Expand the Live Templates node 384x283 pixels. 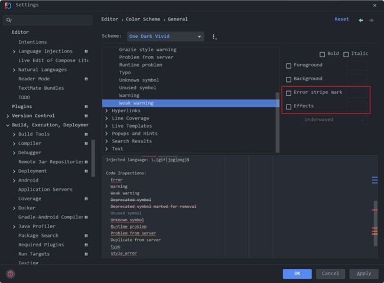[106, 126]
